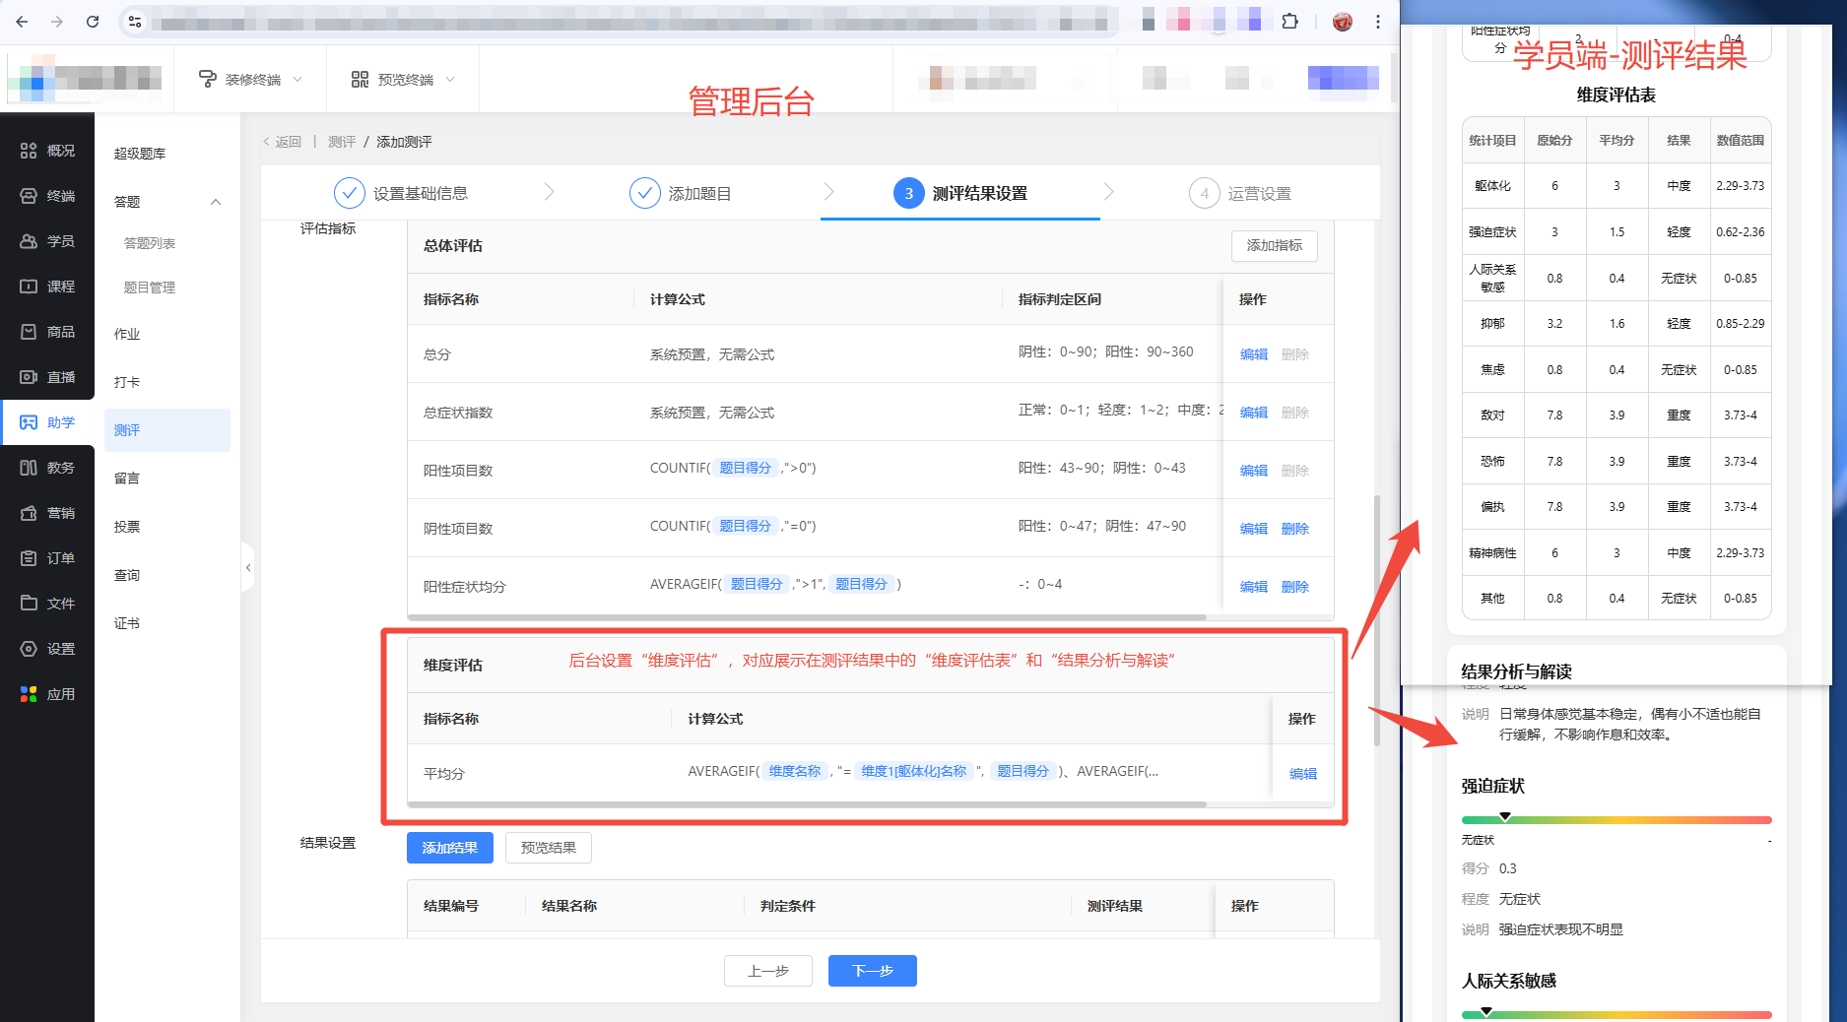Click the 添加结果 button
This screenshot has width=1847, height=1022.
coord(449,848)
